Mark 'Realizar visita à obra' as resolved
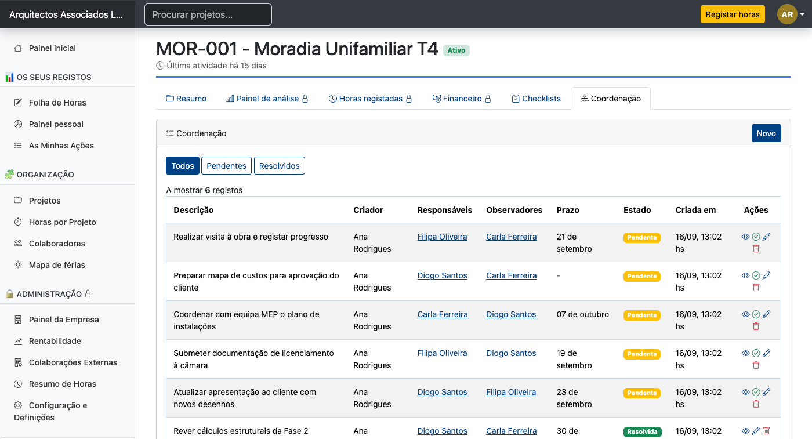The image size is (812, 439). (x=756, y=237)
